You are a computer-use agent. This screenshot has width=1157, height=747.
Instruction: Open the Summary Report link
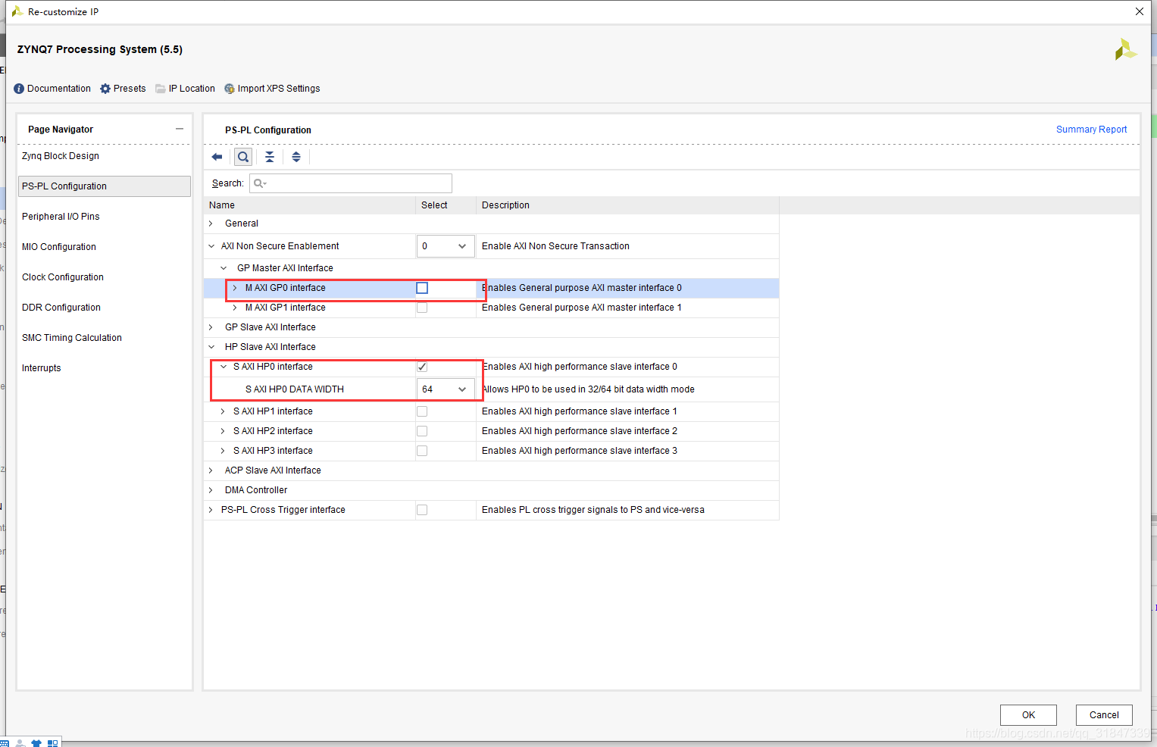point(1091,130)
